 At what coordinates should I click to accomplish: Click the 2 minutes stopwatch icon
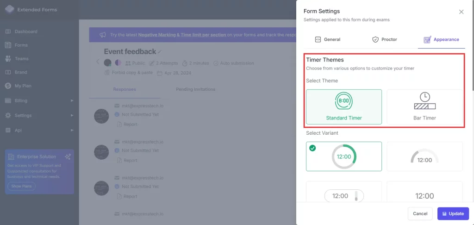pos(185,63)
